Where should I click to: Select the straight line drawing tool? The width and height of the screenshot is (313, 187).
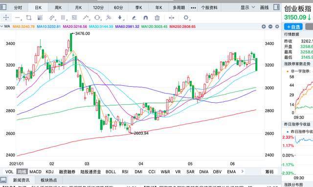click(18, 18)
